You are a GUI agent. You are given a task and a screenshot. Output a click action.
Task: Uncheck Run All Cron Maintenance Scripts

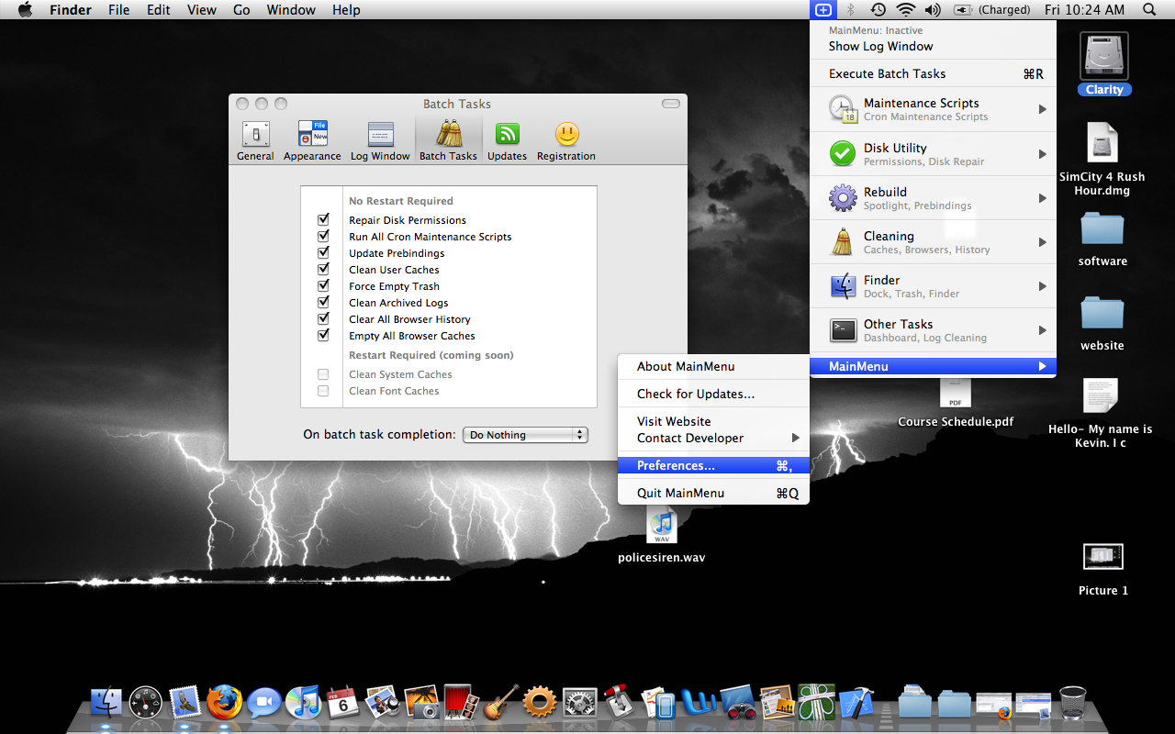[323, 237]
